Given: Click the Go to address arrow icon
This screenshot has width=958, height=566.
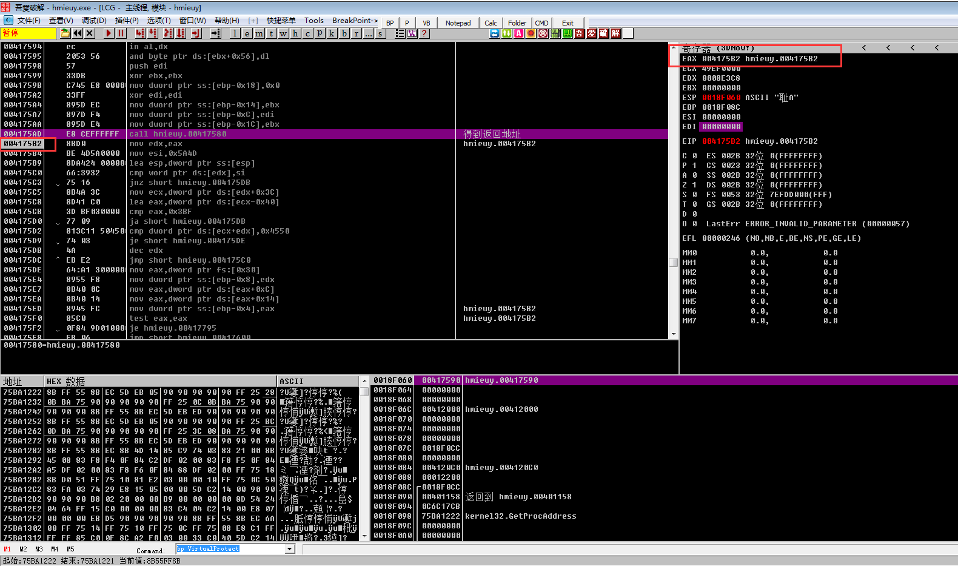Looking at the screenshot, I should click(x=215, y=33).
